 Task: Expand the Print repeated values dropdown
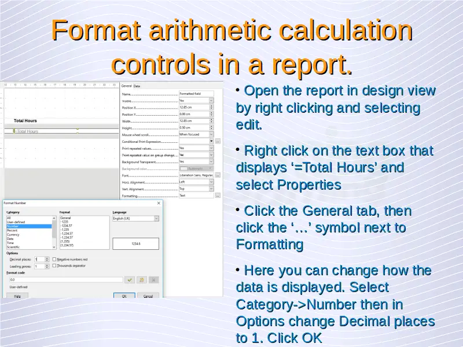[211, 148]
